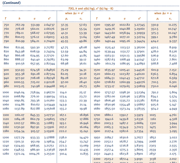
Task: Click the vr value 8.526
Action: click(x=173, y=51)
